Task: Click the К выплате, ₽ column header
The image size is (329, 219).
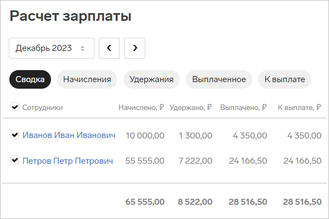Action: [299, 107]
